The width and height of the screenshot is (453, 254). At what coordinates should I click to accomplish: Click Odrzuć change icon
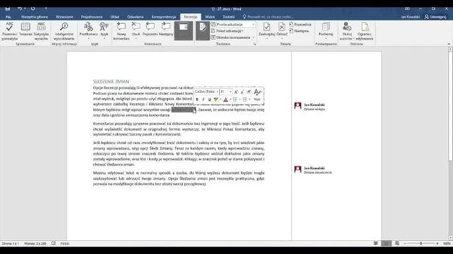coord(282,27)
